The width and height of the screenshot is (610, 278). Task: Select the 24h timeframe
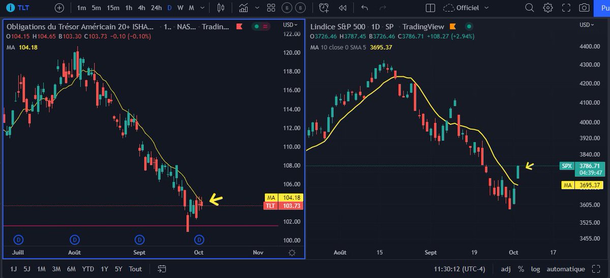coord(157,8)
